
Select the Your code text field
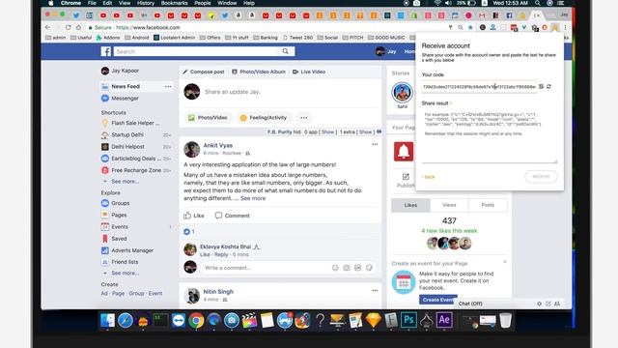coord(479,86)
